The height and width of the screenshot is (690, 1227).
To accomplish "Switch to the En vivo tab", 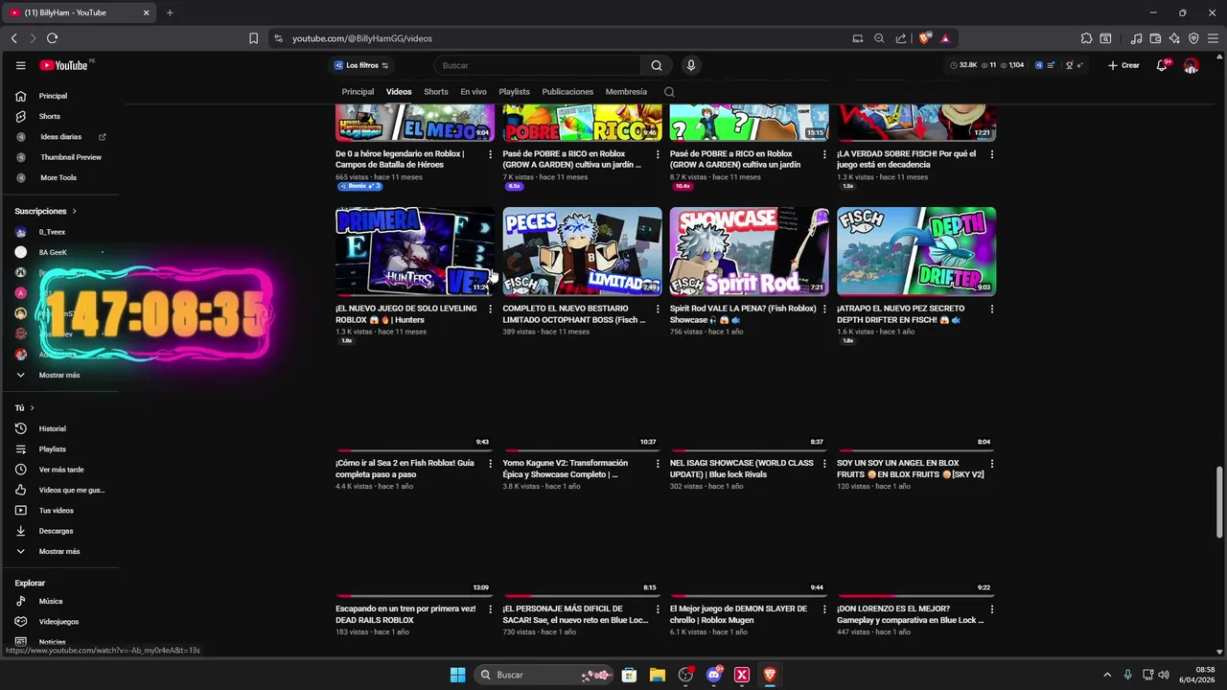I will pyautogui.click(x=474, y=92).
